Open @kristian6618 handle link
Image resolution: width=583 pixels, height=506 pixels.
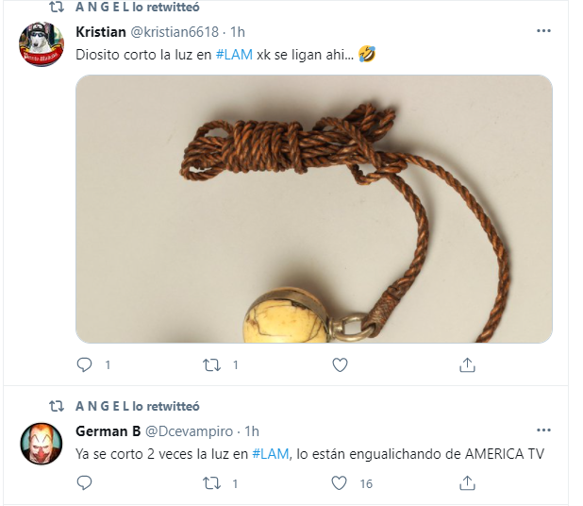click(x=175, y=32)
